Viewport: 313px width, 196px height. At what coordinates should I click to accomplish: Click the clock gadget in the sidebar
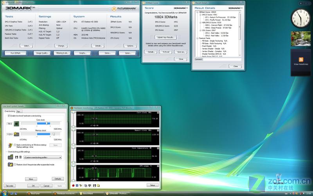pyautogui.click(x=300, y=18)
